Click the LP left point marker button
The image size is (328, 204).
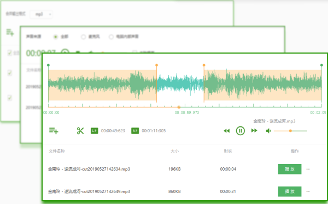pyautogui.click(x=95, y=131)
